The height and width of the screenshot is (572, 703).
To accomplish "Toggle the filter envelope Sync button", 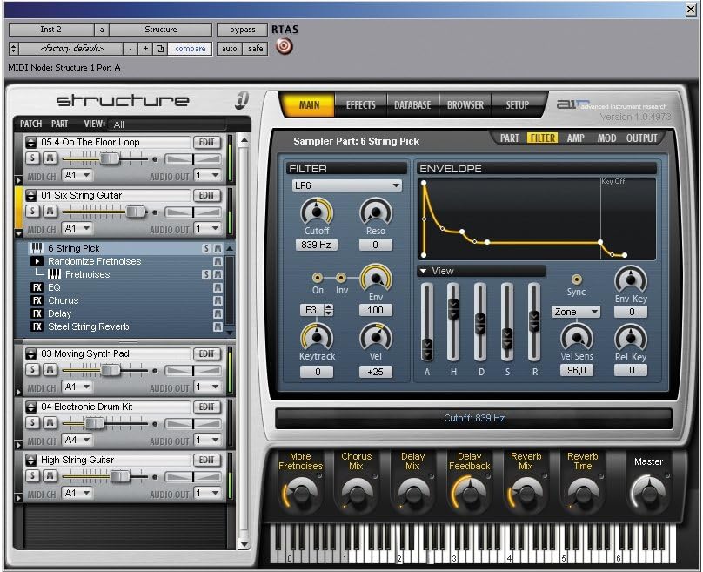I will pyautogui.click(x=576, y=279).
